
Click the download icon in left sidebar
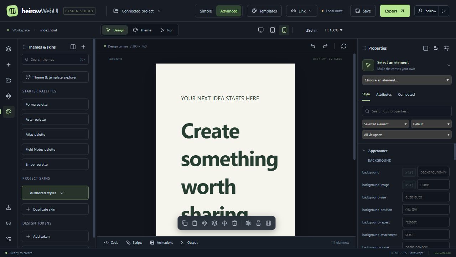pos(9,207)
